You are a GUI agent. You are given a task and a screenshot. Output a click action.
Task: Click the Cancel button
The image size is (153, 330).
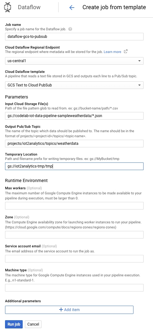pyautogui.click(x=33, y=324)
